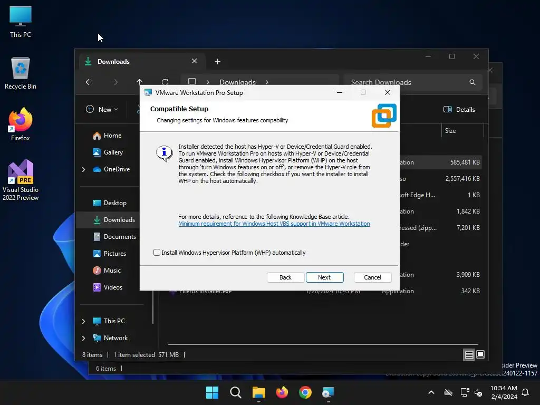Select the file sized 3,909 KB

(440, 274)
